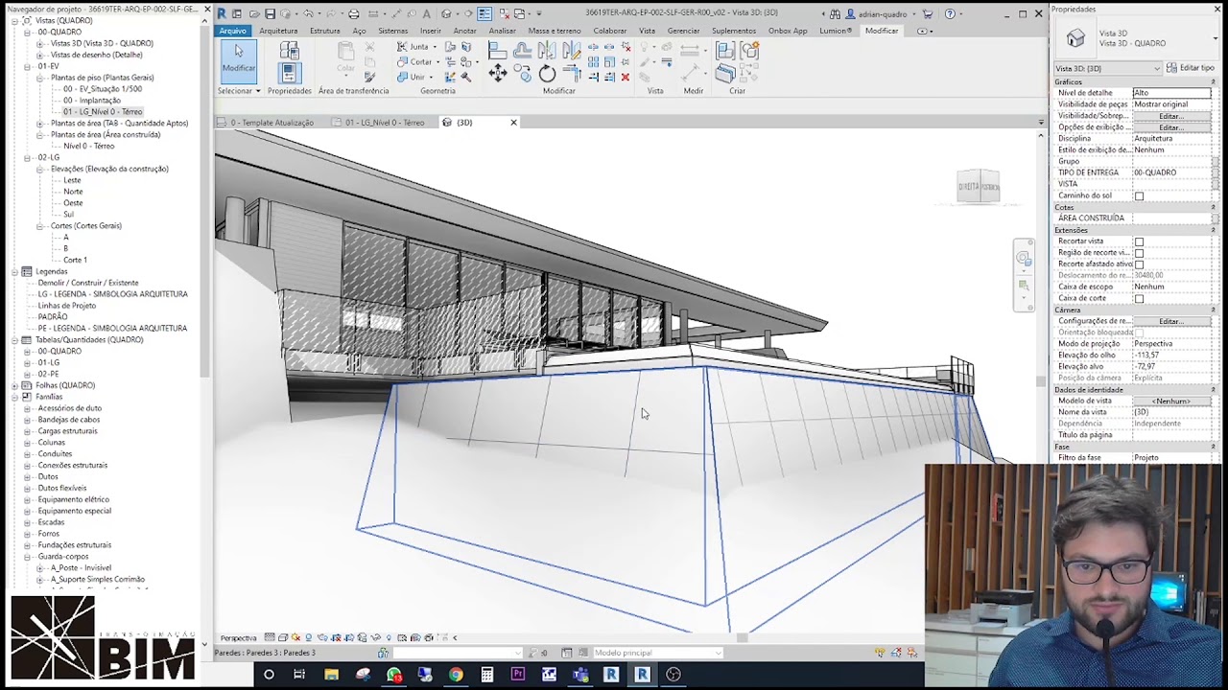Switch to the Anotar ribbon tab
Image resolution: width=1228 pixels, height=690 pixels.
(464, 31)
